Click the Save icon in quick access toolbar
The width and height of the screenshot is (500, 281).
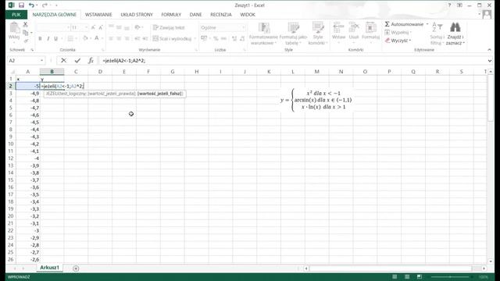pos(21,5)
